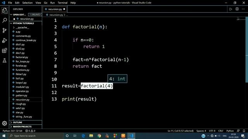Screen dimensions: 248x139
Task: Collapse the Python Tutorials folder section
Action: click(x=11, y=23)
